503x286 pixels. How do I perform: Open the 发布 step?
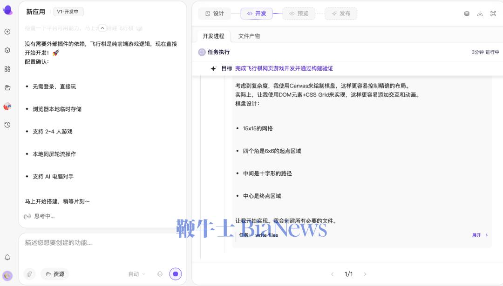341,14
